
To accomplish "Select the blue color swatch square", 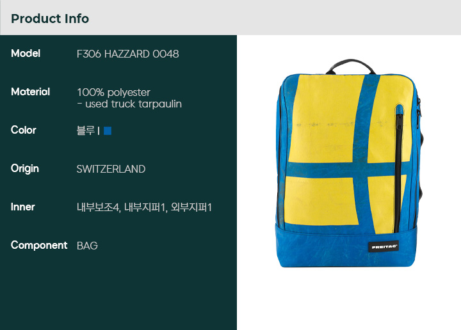I will point(108,130).
